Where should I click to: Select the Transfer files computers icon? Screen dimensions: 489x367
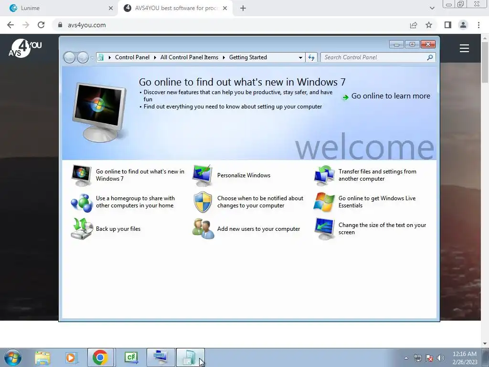[x=324, y=175]
